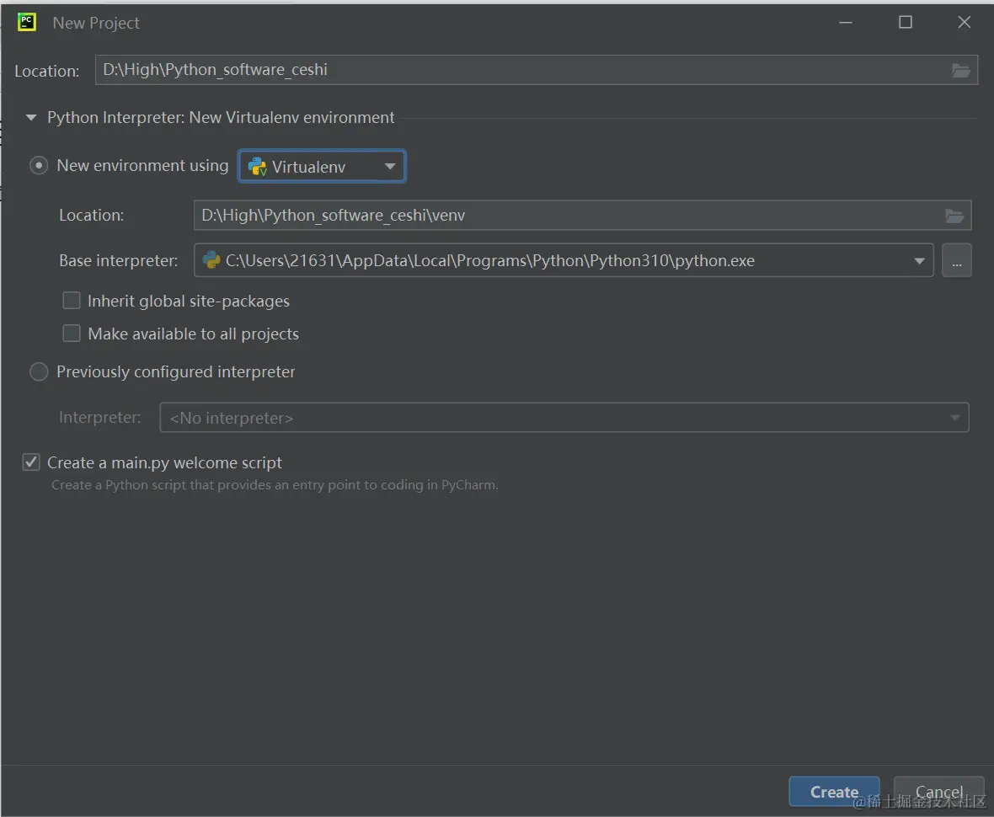
Task: Open the No interpreter dropdown
Action: [564, 418]
